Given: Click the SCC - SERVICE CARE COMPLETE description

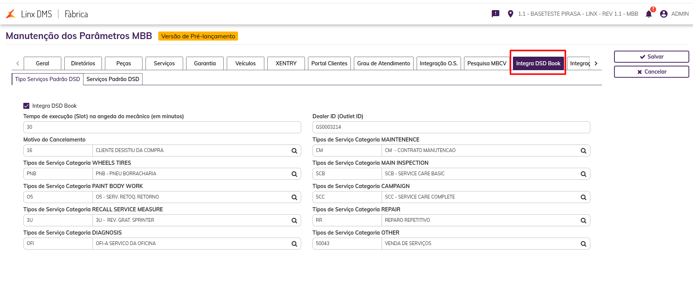Looking at the screenshot, I should click(420, 197).
